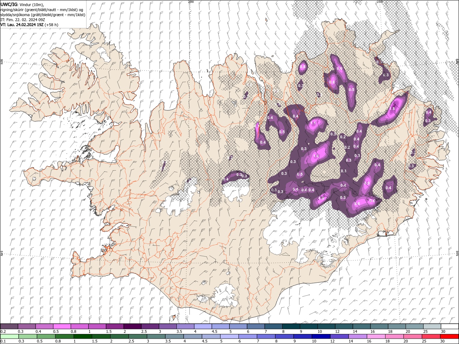Click the snow legend swatch between 6 and 7
The image size is (459, 344).
coord(256,326)
